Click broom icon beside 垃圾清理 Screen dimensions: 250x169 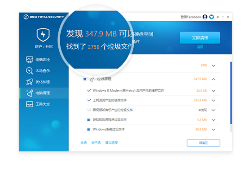click(92, 79)
